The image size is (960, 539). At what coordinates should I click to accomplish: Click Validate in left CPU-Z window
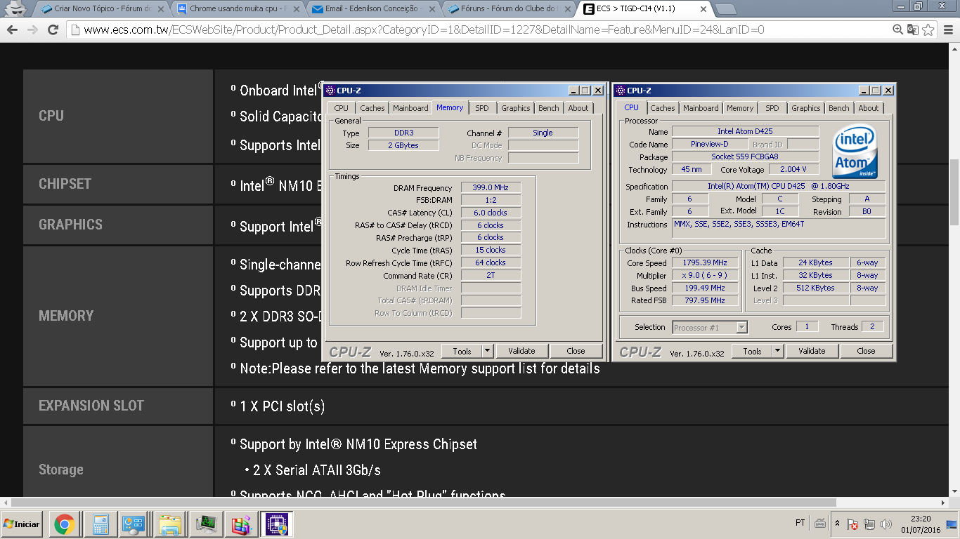tap(521, 351)
